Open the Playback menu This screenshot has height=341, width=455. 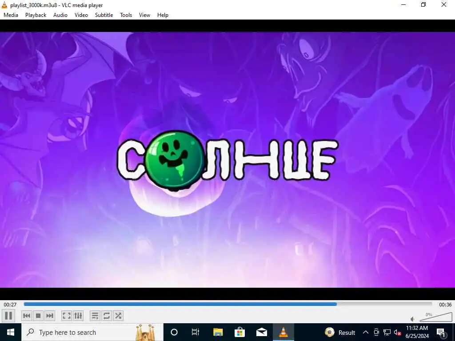point(36,15)
